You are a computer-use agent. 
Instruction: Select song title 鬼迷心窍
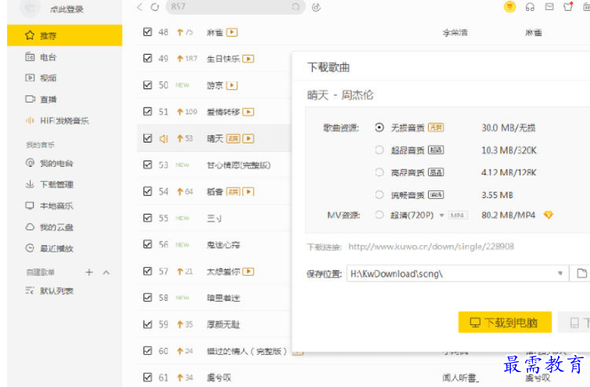(223, 245)
